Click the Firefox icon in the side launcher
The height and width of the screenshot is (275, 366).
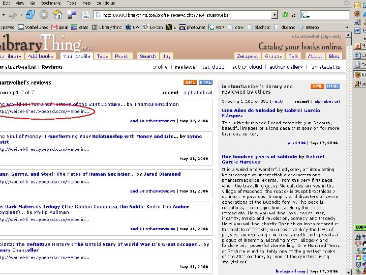(357, 13)
